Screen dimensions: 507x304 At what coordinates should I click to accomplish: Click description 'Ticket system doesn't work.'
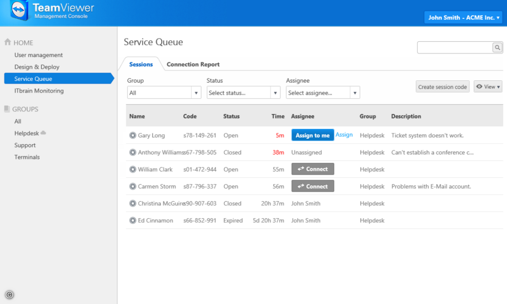428,136
